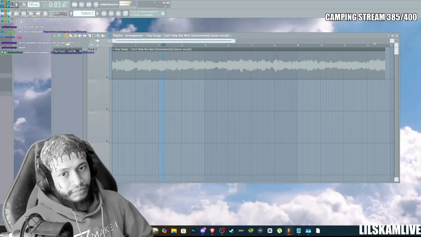Click the 181 MB memory usage readout
Screen dimensions: 421x237
coord(166,3)
